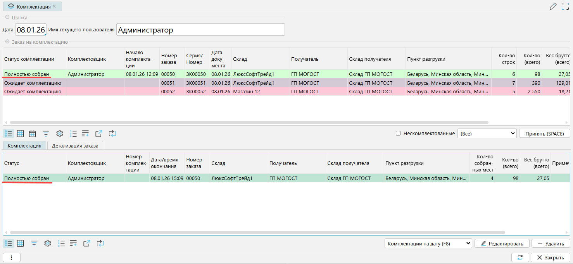Open the (Все) dropdown filter
Viewport: 573px width, 264px height.
[x=487, y=134]
